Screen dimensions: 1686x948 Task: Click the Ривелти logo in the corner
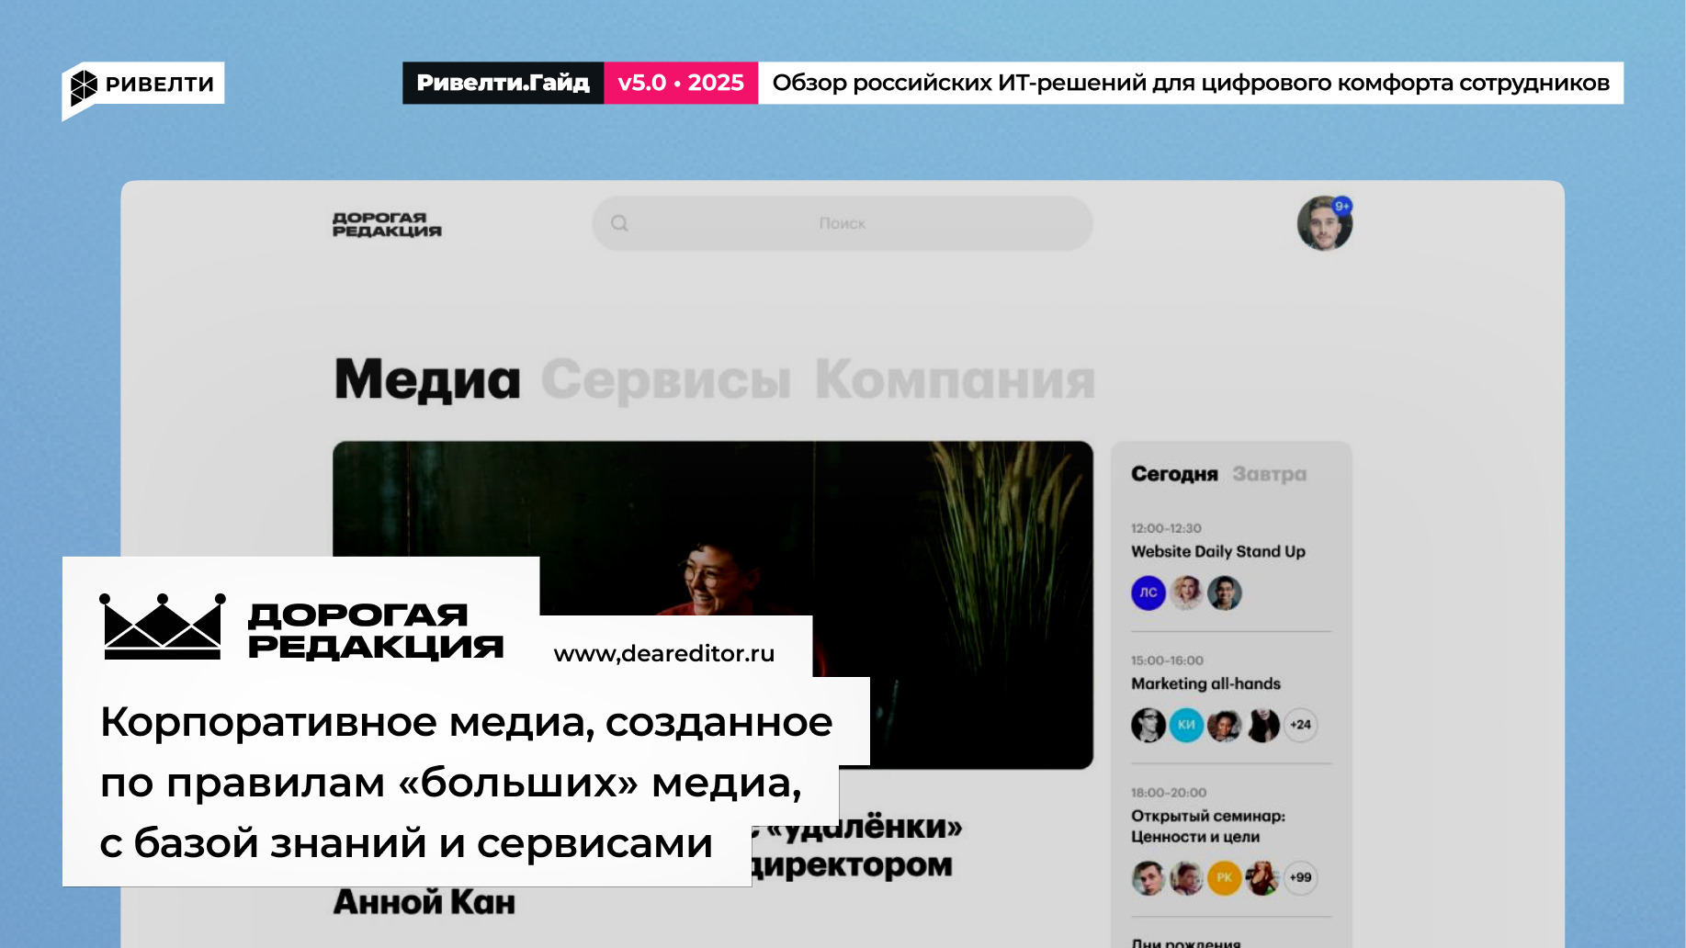[140, 85]
